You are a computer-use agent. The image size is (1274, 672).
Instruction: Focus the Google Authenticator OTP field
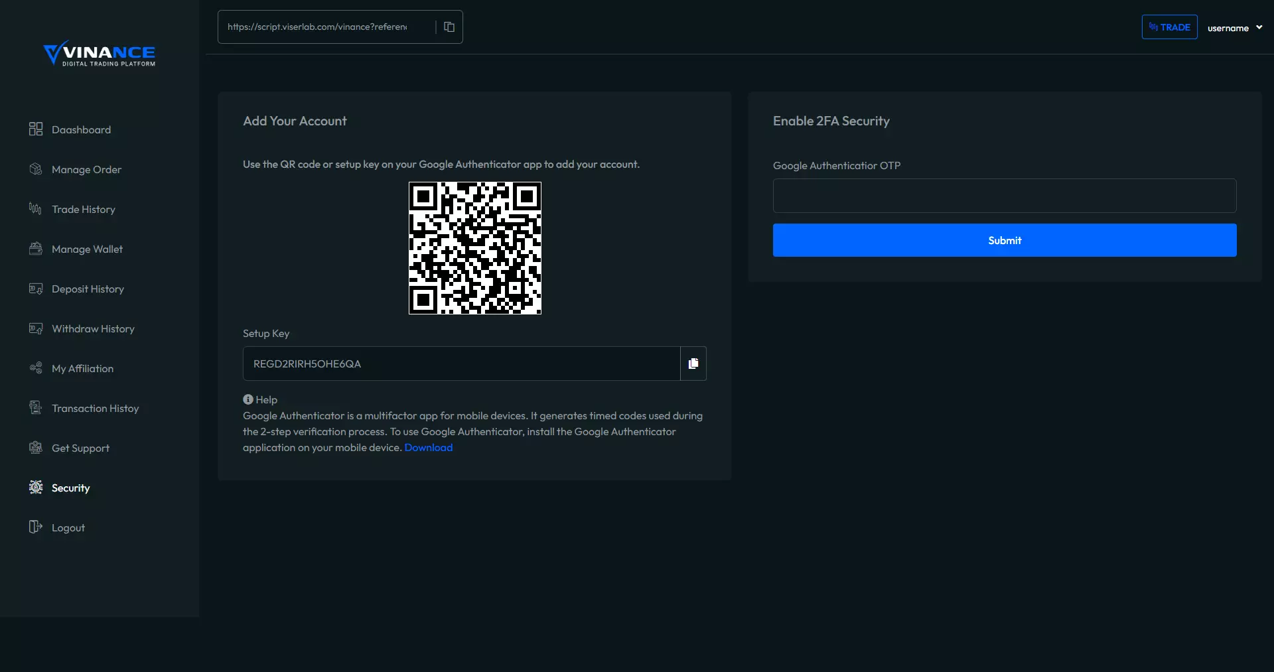coord(1005,196)
